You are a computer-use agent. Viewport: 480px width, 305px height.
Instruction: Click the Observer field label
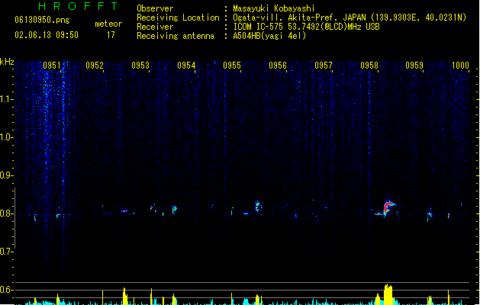tap(155, 8)
